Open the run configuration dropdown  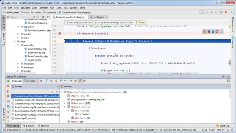(x=202, y=12)
